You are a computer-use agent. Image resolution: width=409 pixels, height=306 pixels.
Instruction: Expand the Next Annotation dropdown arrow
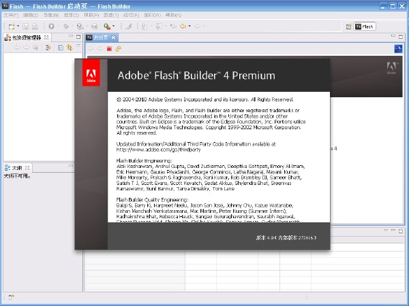(x=151, y=27)
